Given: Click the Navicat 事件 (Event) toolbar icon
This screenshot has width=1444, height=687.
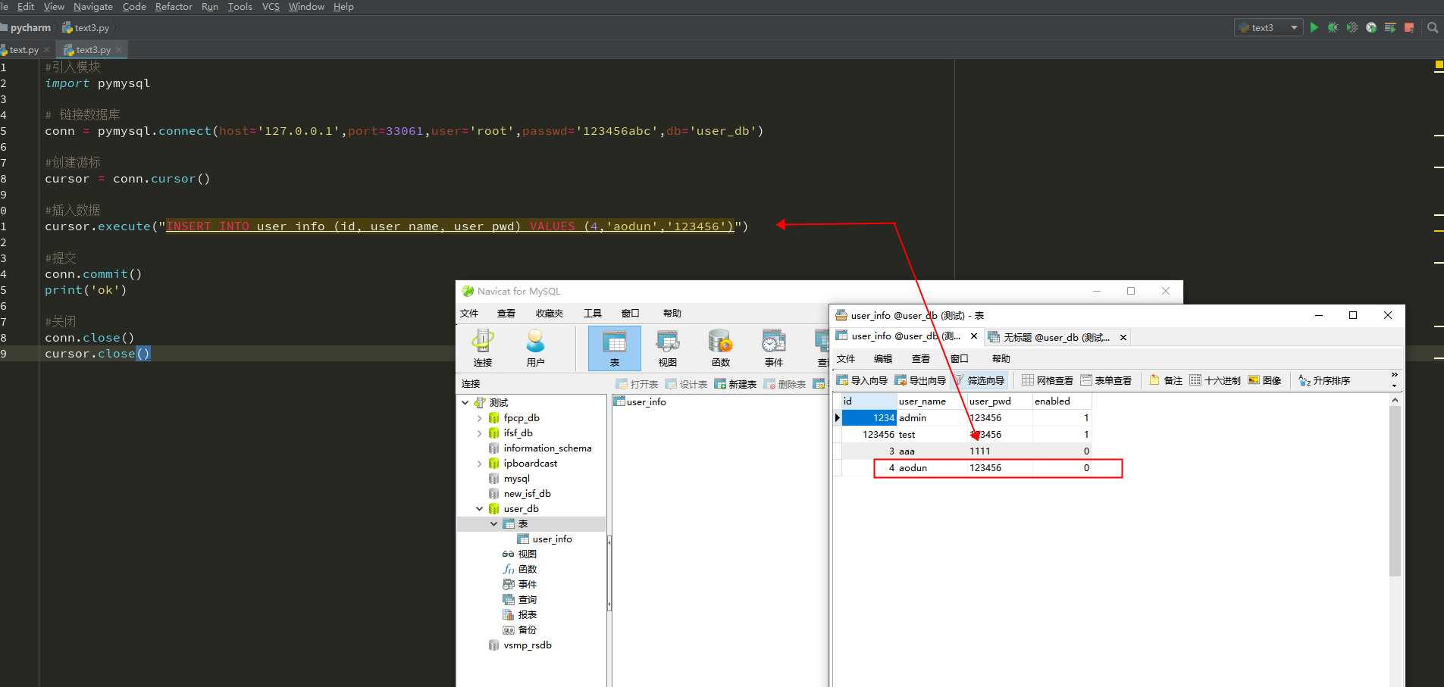Looking at the screenshot, I should (774, 348).
